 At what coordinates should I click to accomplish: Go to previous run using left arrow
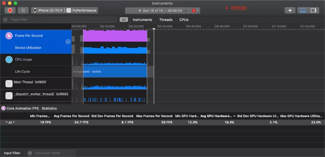pos(139,11)
